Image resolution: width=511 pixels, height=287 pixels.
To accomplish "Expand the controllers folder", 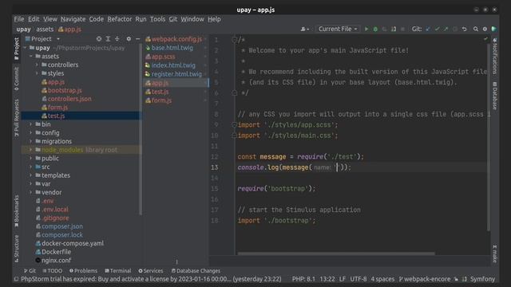I will (x=37, y=65).
